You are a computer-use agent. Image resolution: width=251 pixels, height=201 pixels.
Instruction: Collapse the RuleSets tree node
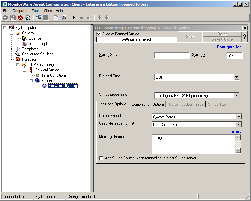(11, 60)
